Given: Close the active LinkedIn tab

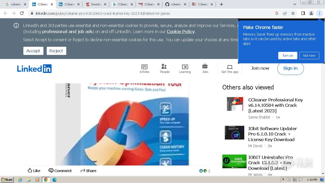Looking at the screenshot, I should pyautogui.click(x=52, y=4).
